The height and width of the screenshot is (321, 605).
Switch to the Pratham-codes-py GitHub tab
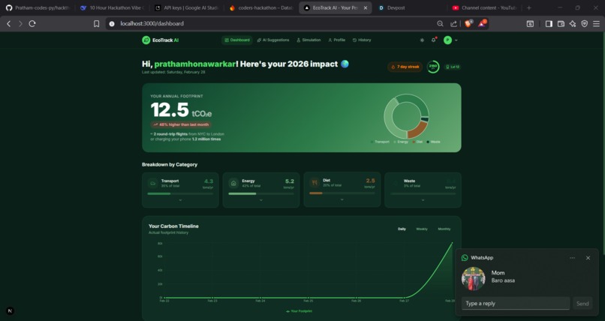[x=38, y=7]
